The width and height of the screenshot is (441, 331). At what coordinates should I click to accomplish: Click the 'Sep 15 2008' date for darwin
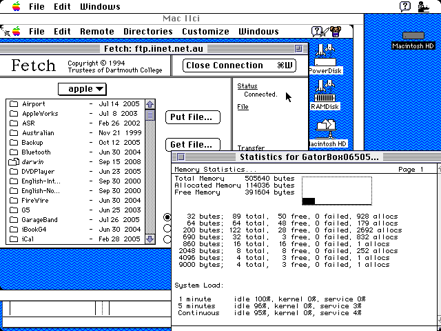click(x=119, y=162)
